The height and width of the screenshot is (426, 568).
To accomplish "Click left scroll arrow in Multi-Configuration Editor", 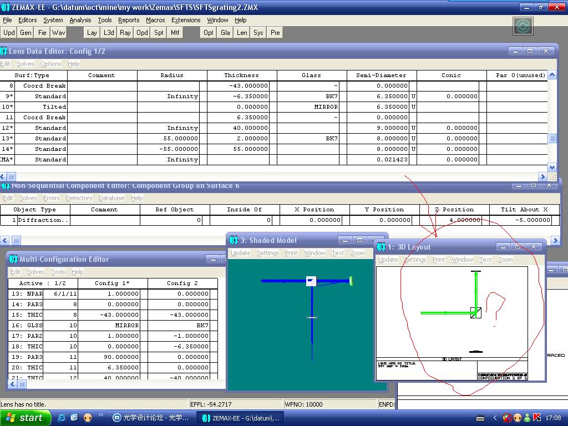I will tap(12, 384).
